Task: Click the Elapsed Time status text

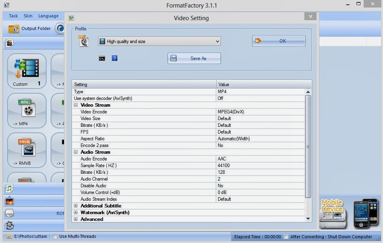Action: coord(257,237)
